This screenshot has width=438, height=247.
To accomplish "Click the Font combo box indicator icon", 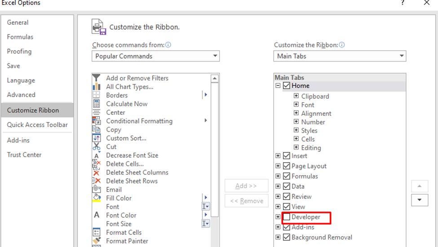I will pos(206,207).
